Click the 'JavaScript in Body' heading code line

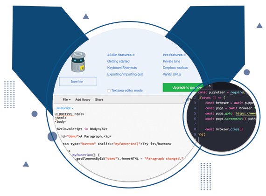(82, 129)
